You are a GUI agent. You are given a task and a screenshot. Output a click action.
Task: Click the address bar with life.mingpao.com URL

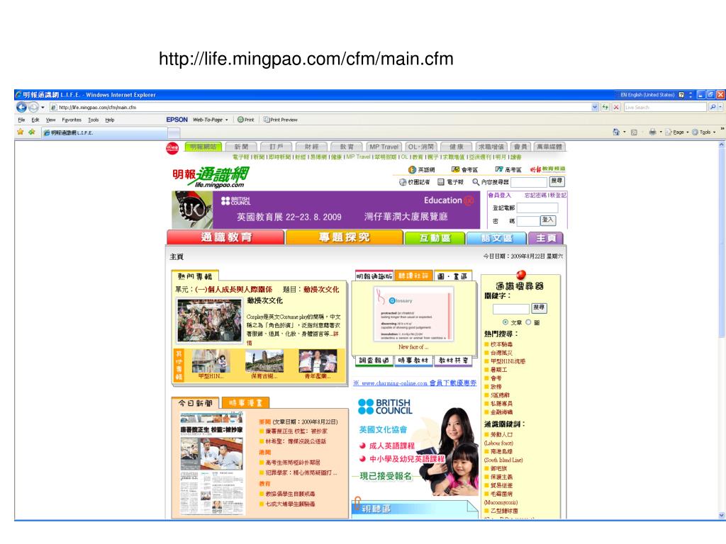tap(320, 108)
